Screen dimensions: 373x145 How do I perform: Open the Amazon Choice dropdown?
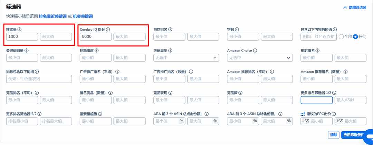coord(260,58)
